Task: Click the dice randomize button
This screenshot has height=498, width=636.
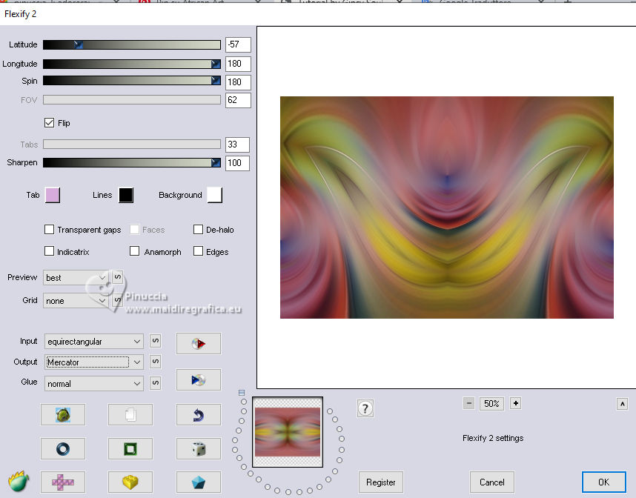Action: coord(199,448)
